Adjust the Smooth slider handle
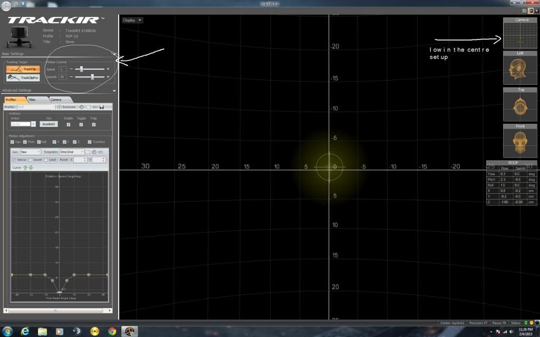 coord(92,77)
